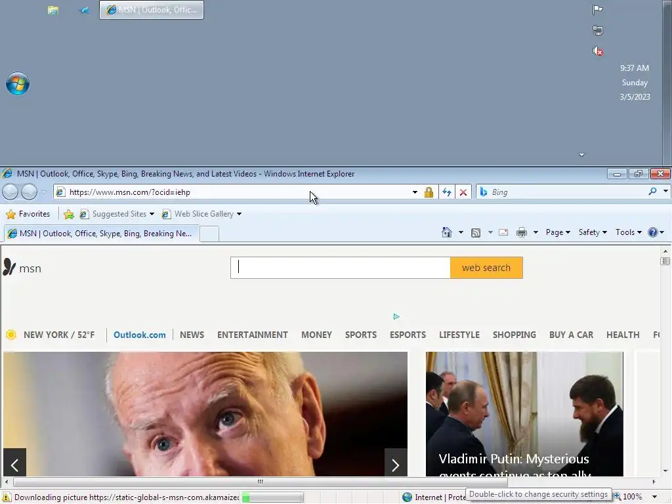Click the magnifying glass search icon
Viewport: 672px width, 504px height.
pyautogui.click(x=652, y=192)
